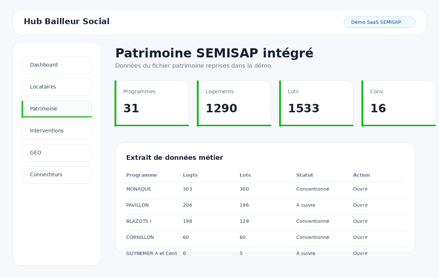This screenshot has width=439, height=278.
Task: Click Ouvrir for PAVILLON
Action: [360, 205]
